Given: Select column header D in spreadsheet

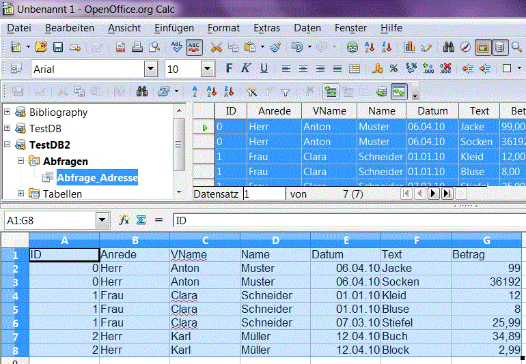Looking at the screenshot, I should click(275, 240).
